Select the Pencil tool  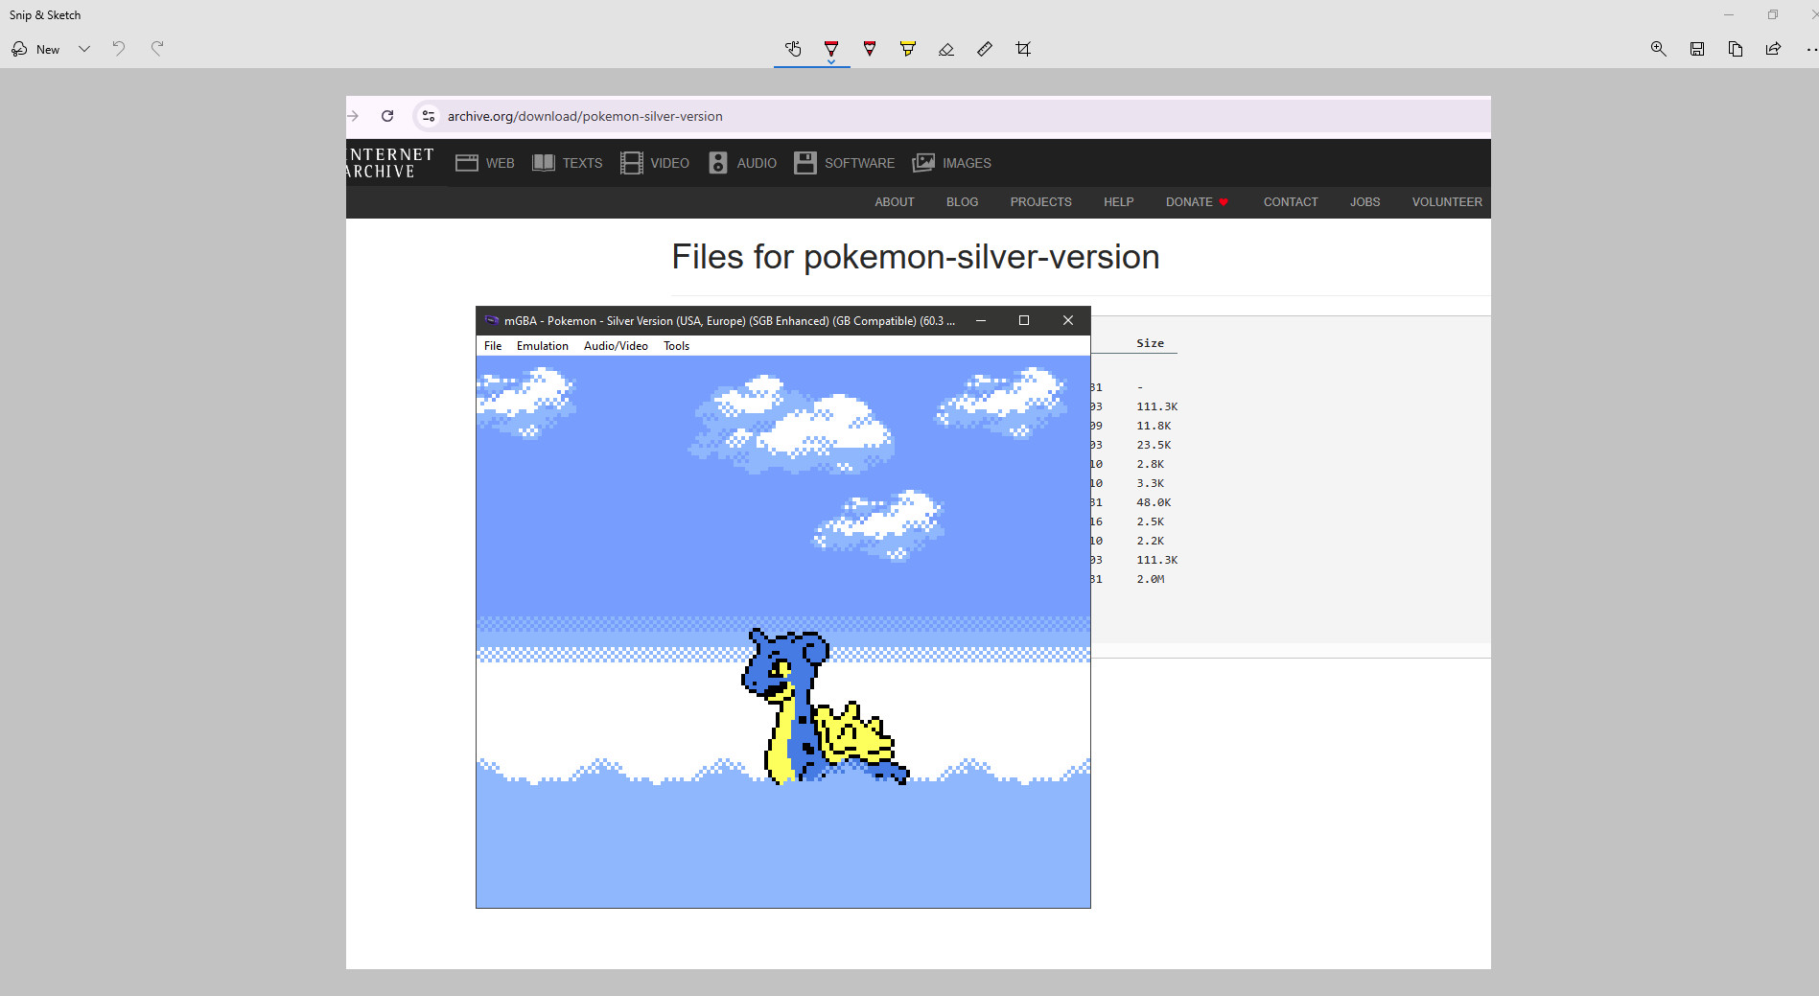point(870,49)
